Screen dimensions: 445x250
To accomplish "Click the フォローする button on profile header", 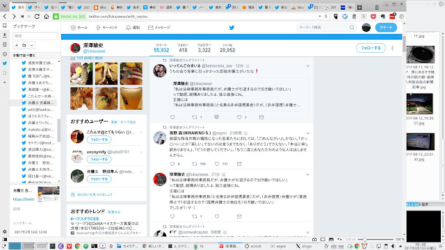I will 371,48.
